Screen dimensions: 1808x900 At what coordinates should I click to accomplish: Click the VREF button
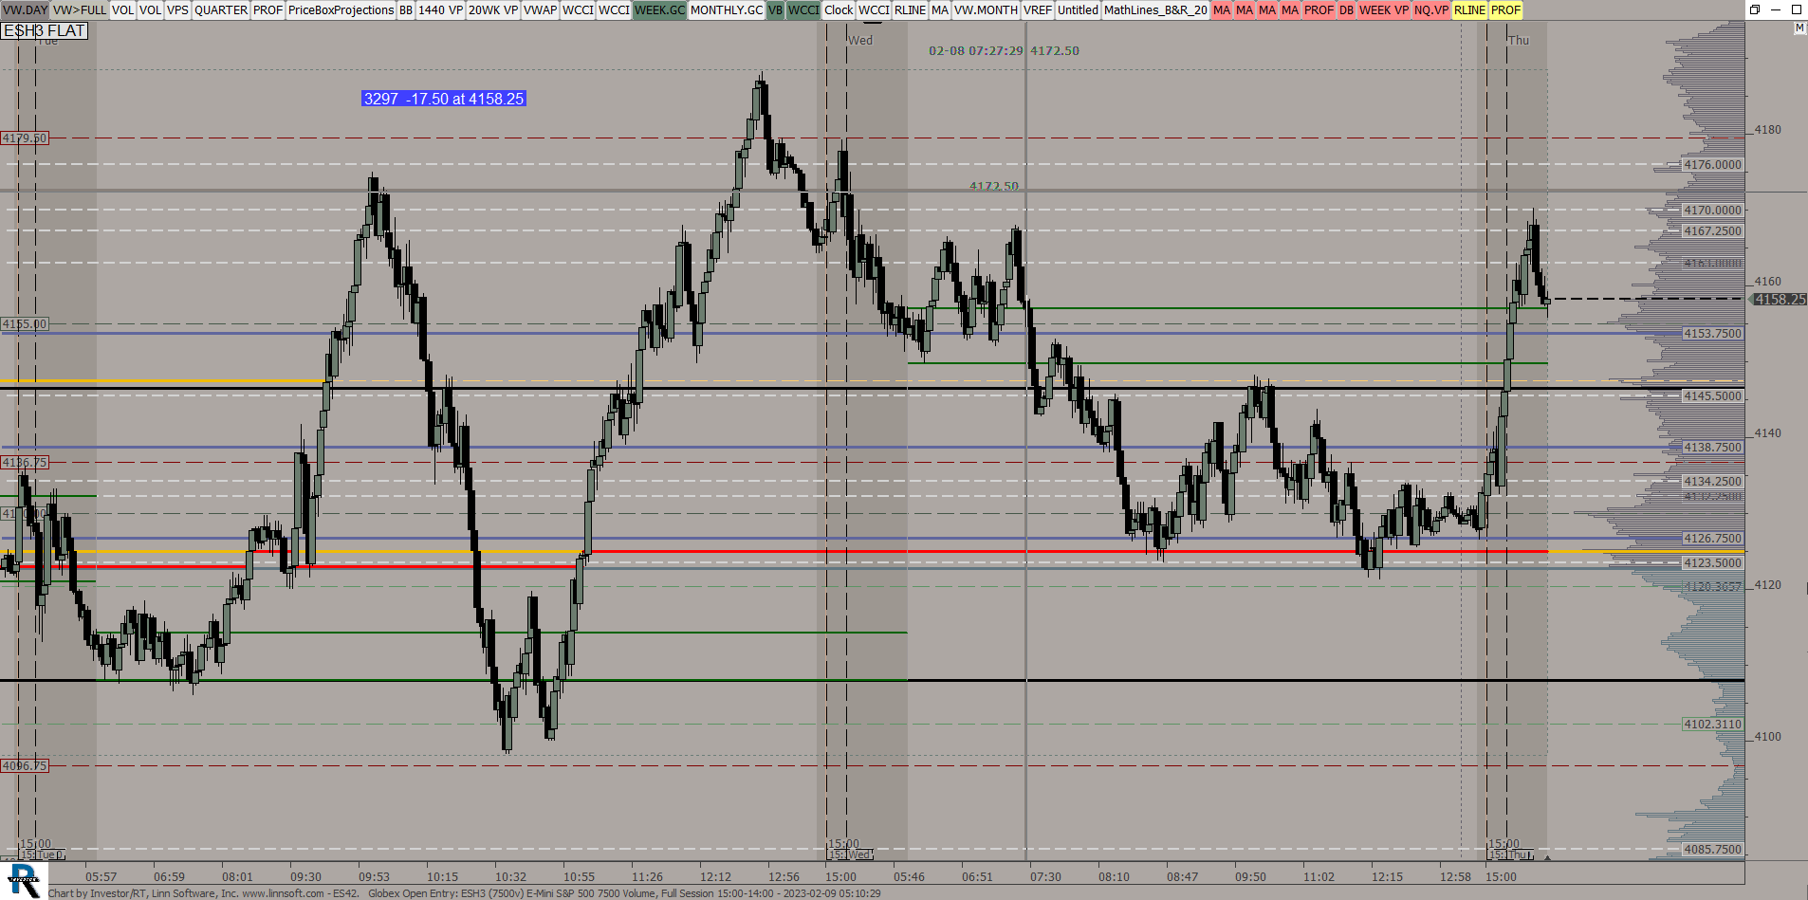1038,9
